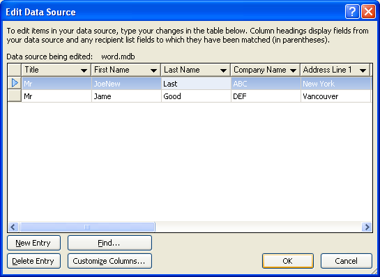Click the Title column header label
The image size is (380, 277).
coord(32,70)
